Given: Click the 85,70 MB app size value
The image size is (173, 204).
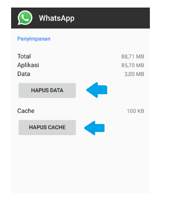Looking at the screenshot, I should point(133,65).
